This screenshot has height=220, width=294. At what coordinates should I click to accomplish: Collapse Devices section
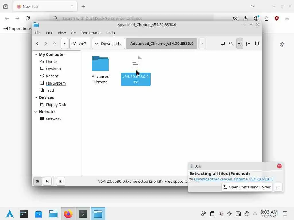36,97
